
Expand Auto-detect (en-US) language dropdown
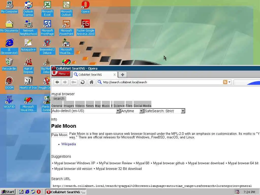(86, 111)
